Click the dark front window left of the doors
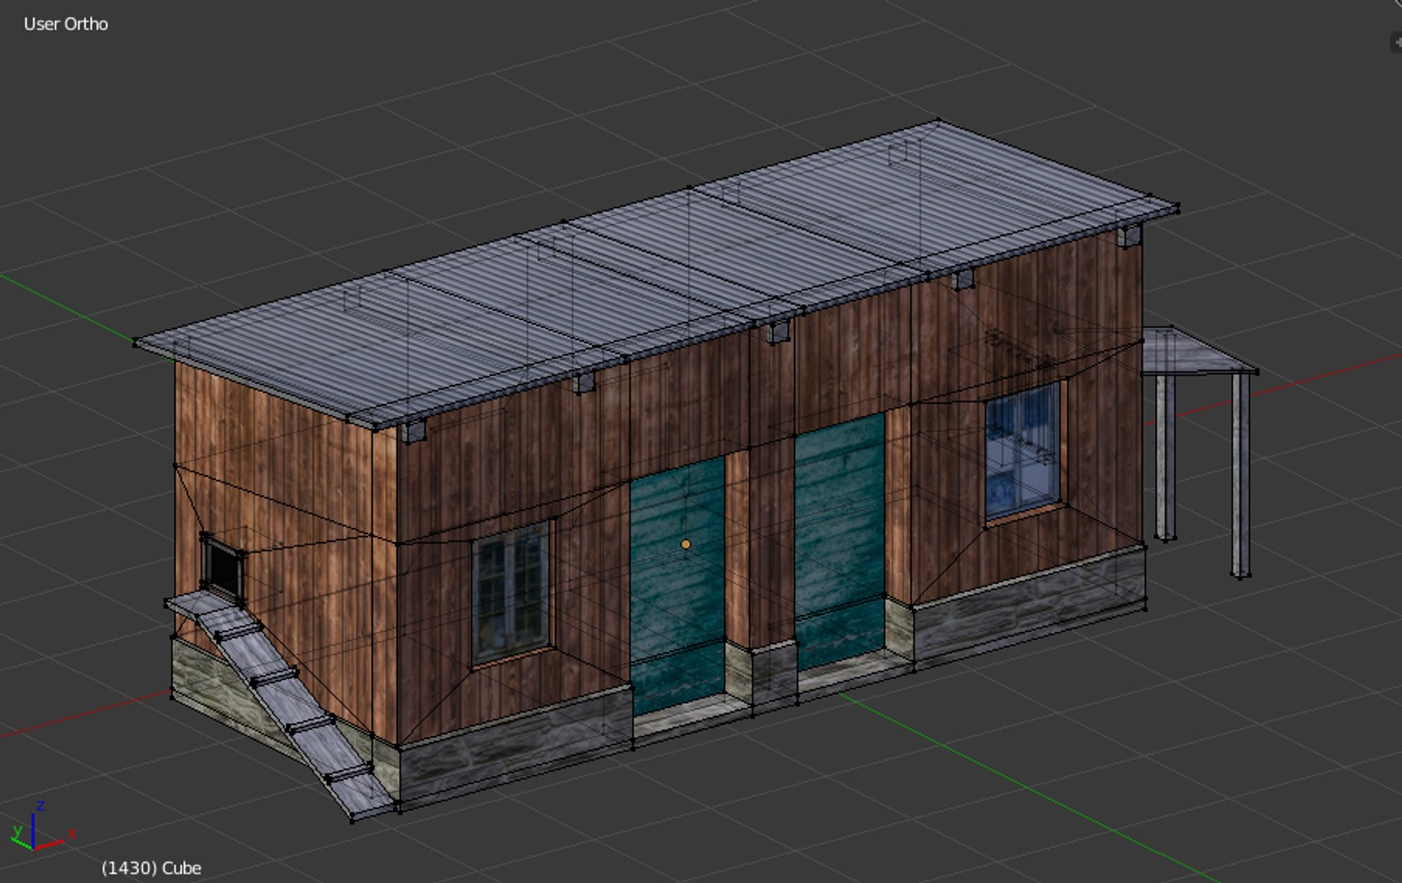Image resolution: width=1402 pixels, height=883 pixels. click(512, 593)
